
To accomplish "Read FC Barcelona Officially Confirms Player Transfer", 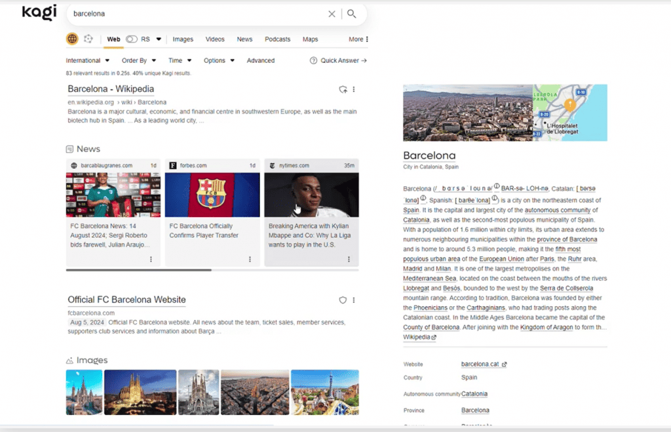I will coord(204,231).
